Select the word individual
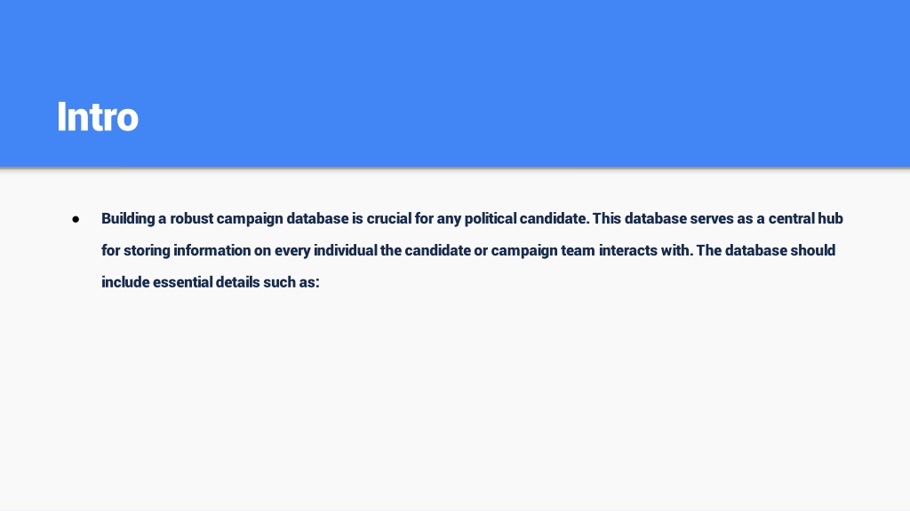This screenshot has height=511, width=910. [x=346, y=250]
